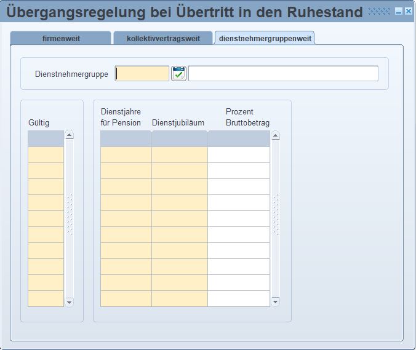416x350 pixels.
Task: Click the dotted grip icon in title bar
Action: coord(379,12)
